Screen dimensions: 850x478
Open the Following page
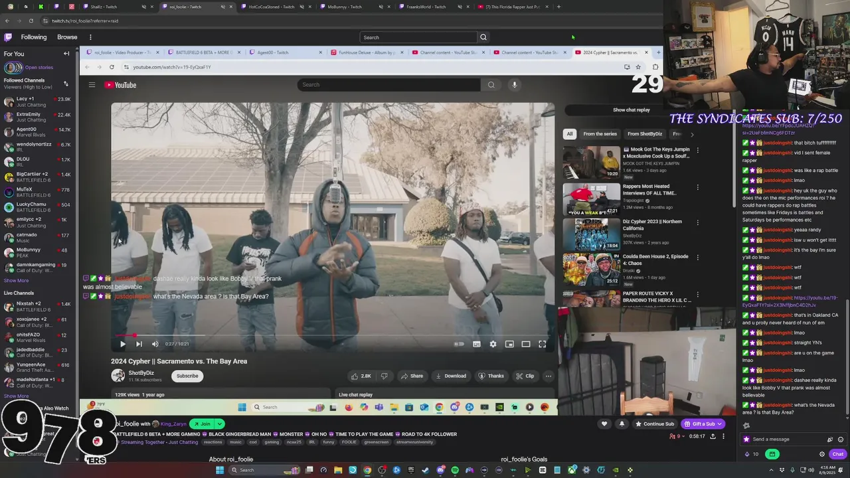pos(34,37)
